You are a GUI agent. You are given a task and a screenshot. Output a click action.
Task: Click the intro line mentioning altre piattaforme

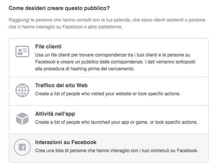pos(65,27)
